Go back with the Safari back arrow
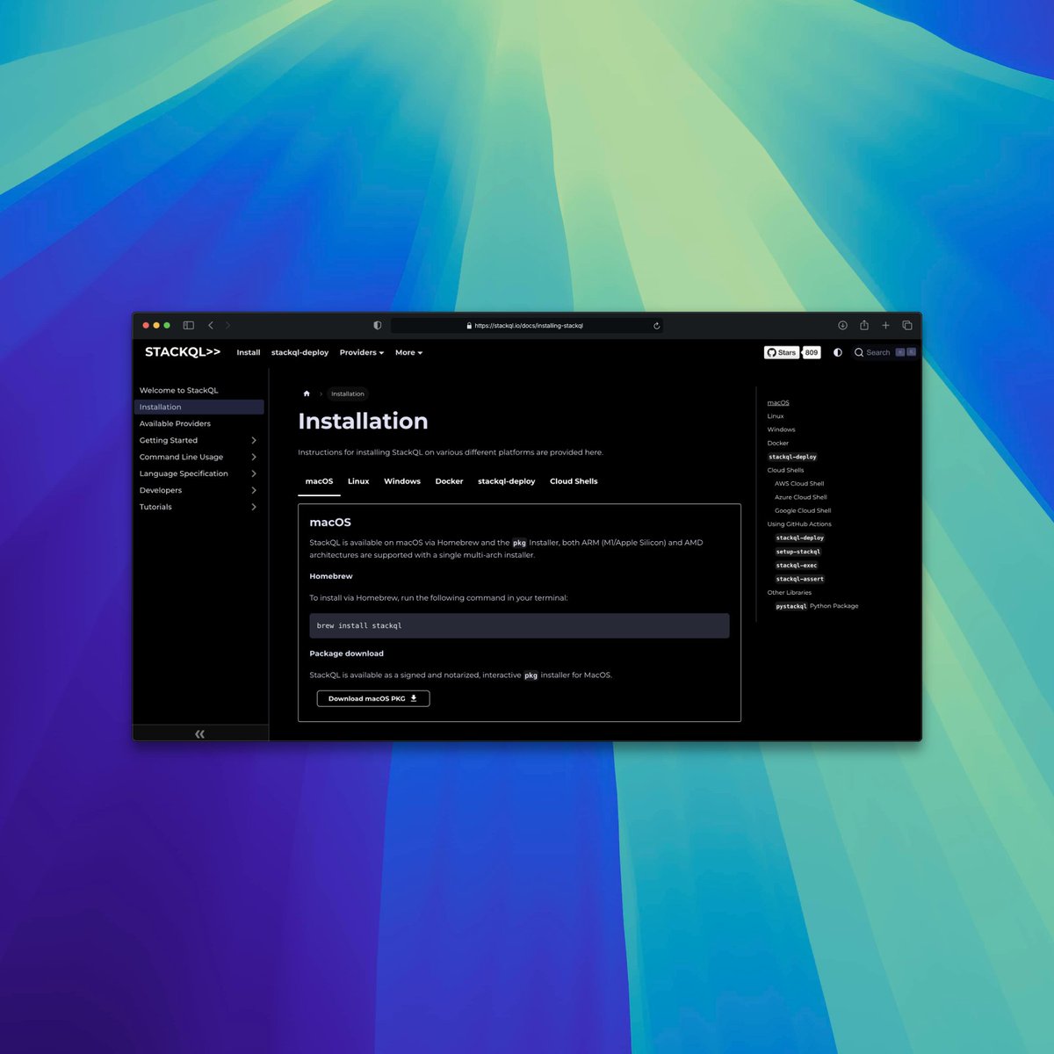Image resolution: width=1054 pixels, height=1054 pixels. click(211, 325)
